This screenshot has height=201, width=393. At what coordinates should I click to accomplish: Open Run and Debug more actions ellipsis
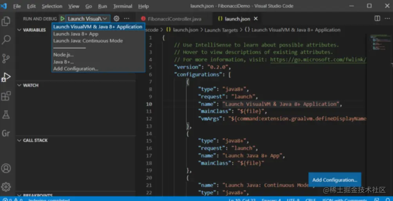click(127, 18)
